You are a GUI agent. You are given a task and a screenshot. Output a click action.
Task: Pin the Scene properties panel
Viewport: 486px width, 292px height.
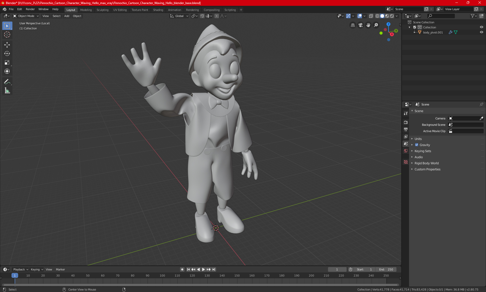click(481, 104)
